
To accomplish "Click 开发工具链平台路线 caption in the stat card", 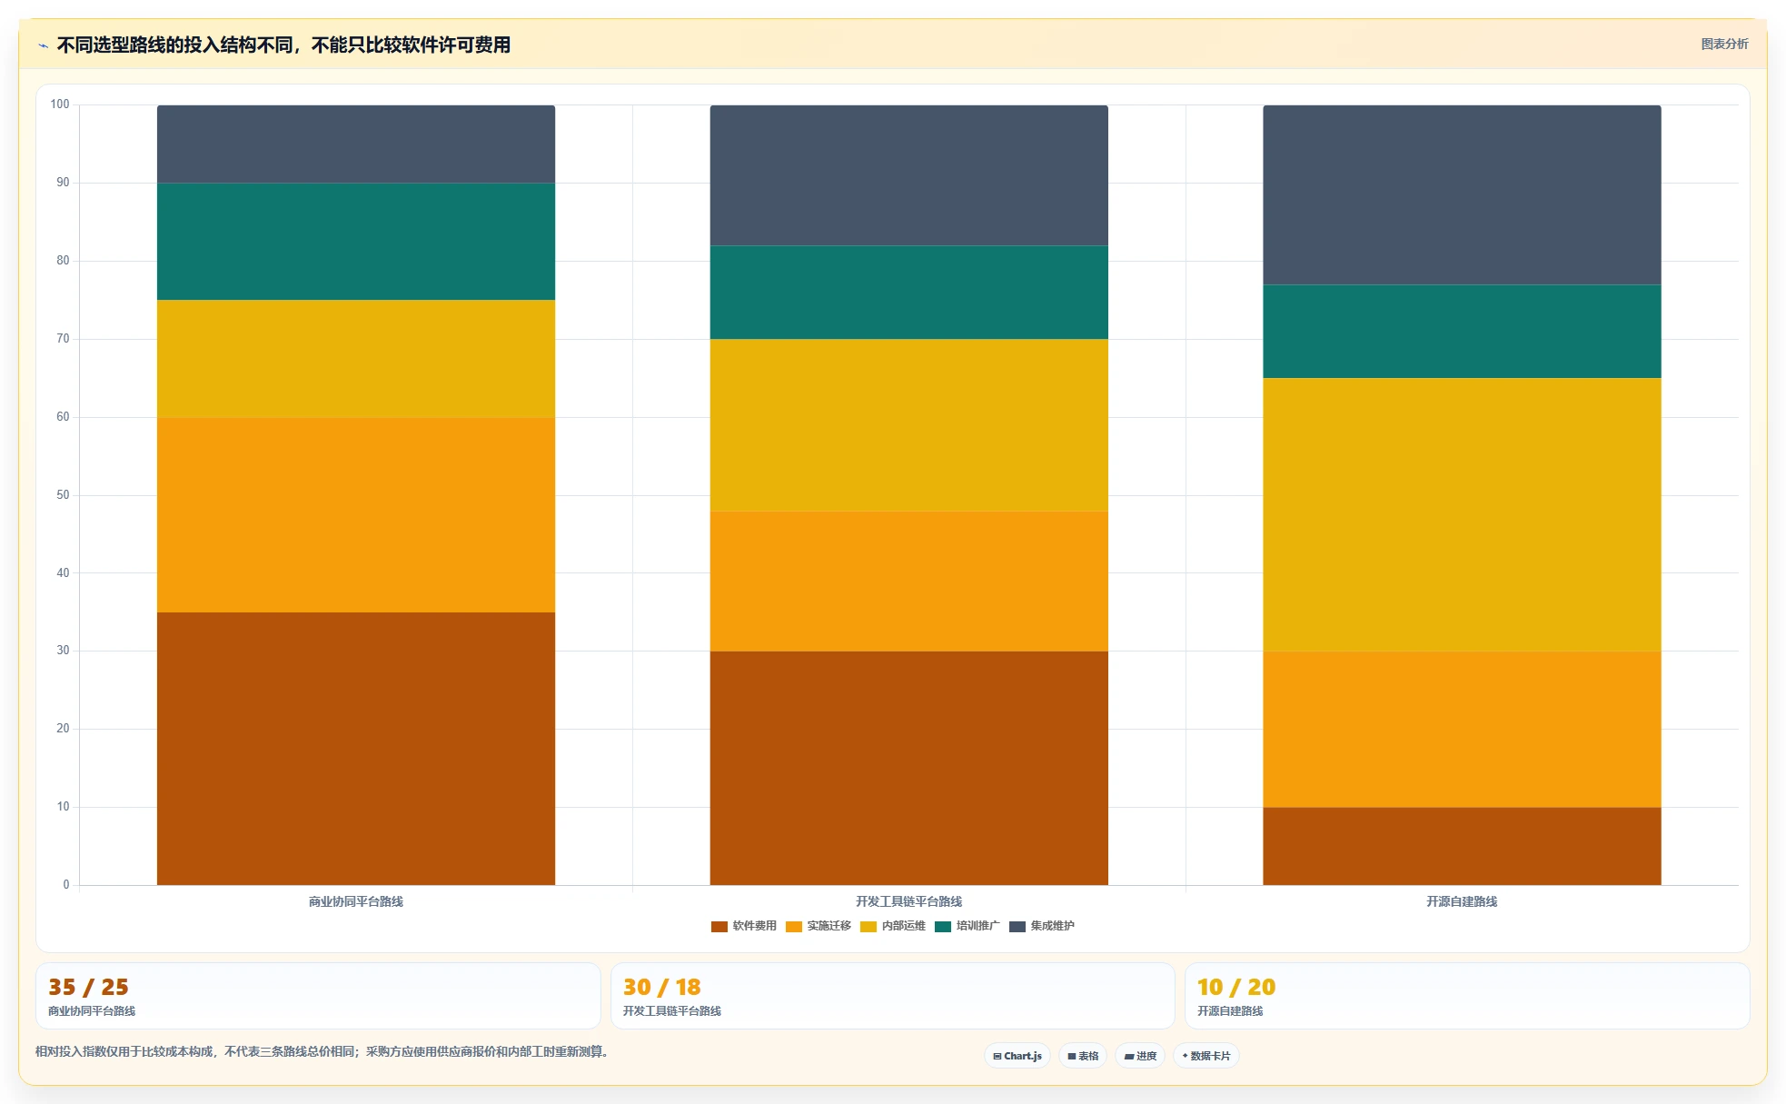I will [x=672, y=1011].
